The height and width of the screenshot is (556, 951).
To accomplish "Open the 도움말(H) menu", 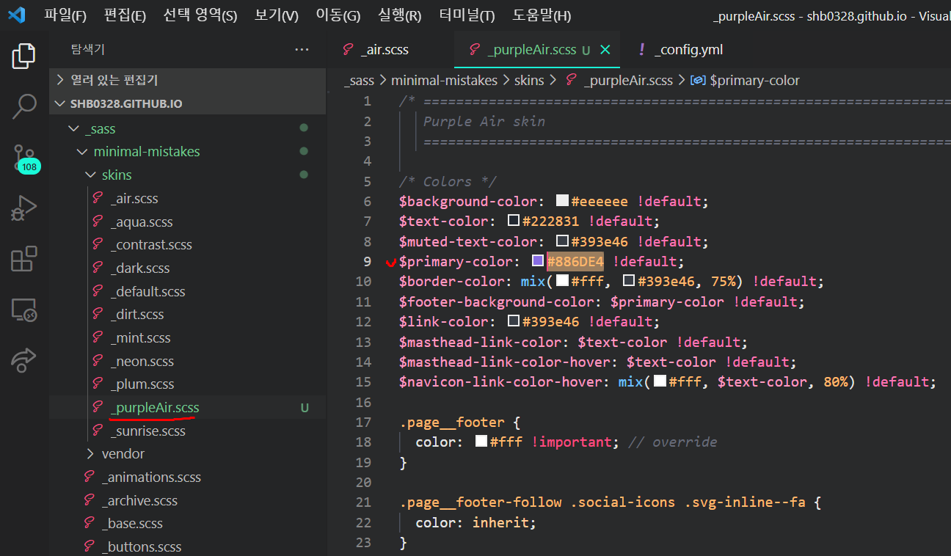I will (x=542, y=15).
